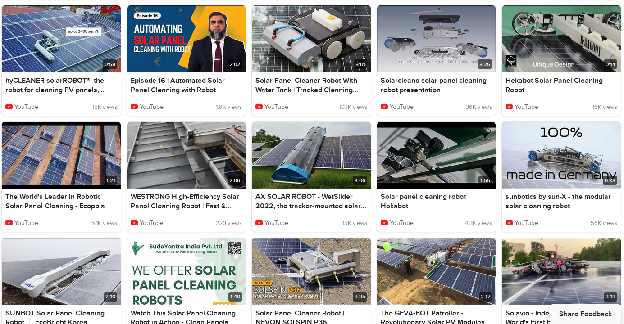Click YouTube icon under Solarcleano presentation video
Viewport: 624px width, 324px height.
click(x=384, y=107)
